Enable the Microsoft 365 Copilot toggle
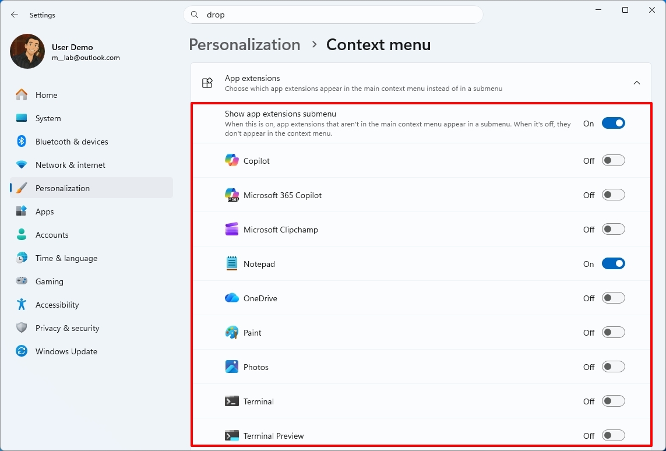This screenshot has width=666, height=451. (x=614, y=195)
